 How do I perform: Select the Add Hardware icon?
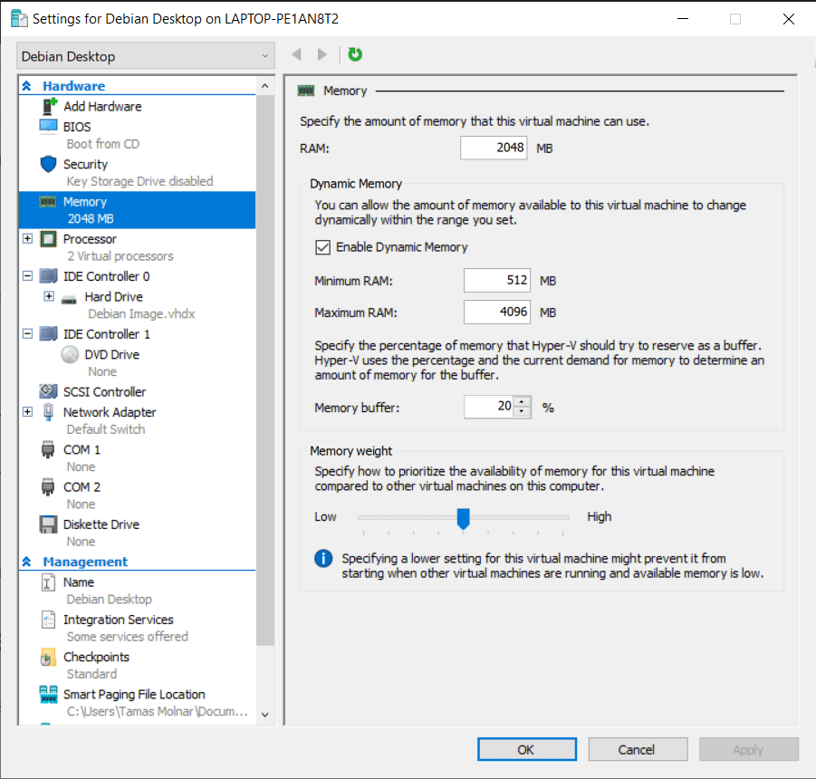49,106
